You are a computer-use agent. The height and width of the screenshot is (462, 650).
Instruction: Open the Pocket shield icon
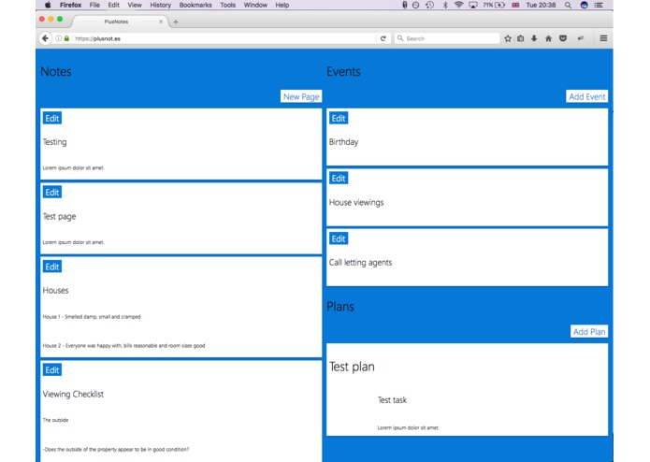point(563,38)
